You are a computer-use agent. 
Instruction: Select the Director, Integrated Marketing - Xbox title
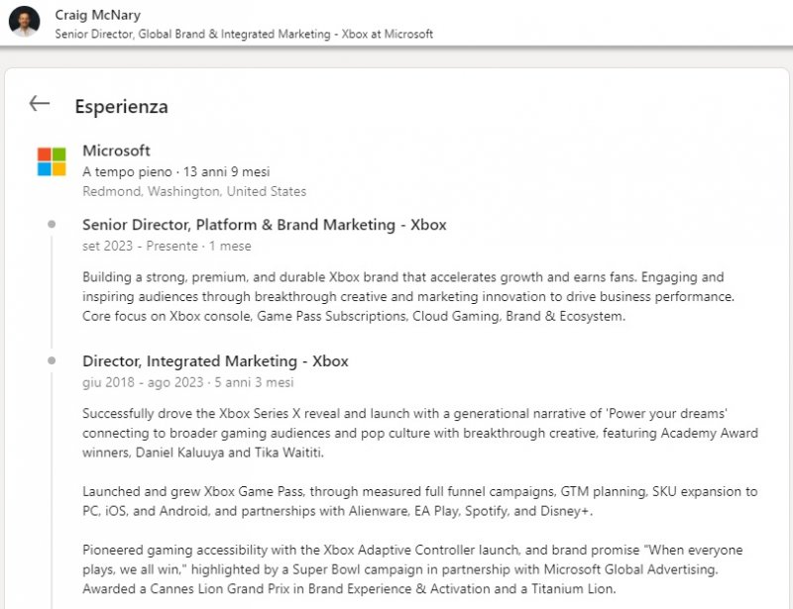tap(216, 361)
